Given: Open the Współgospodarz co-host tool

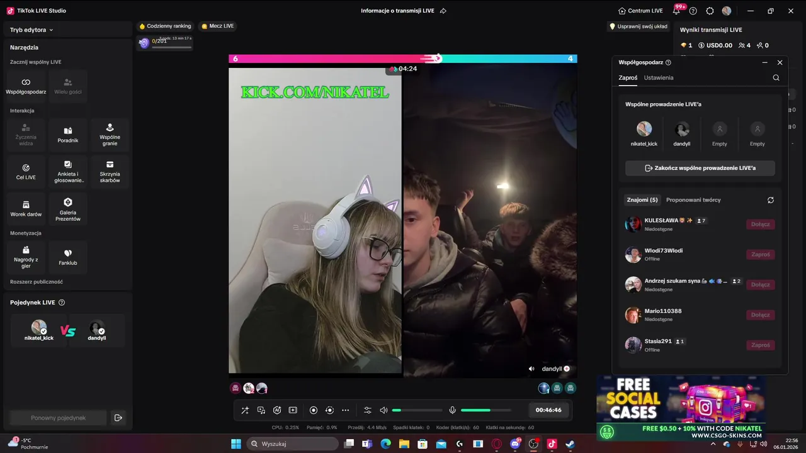Looking at the screenshot, I should tap(26, 86).
